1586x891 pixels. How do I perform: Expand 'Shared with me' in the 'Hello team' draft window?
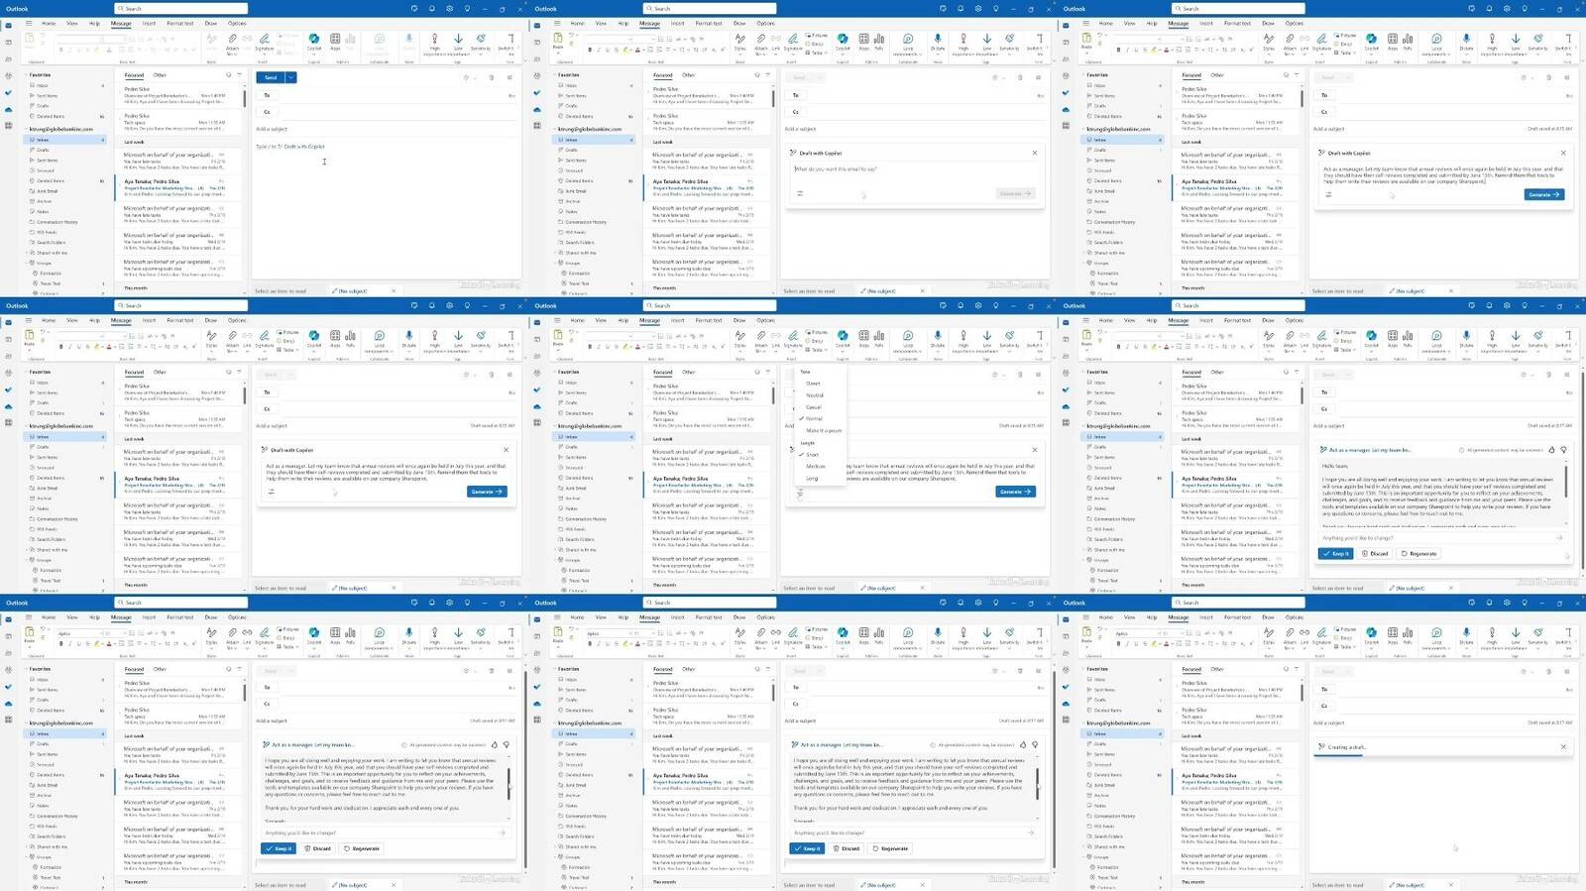(x=1085, y=550)
